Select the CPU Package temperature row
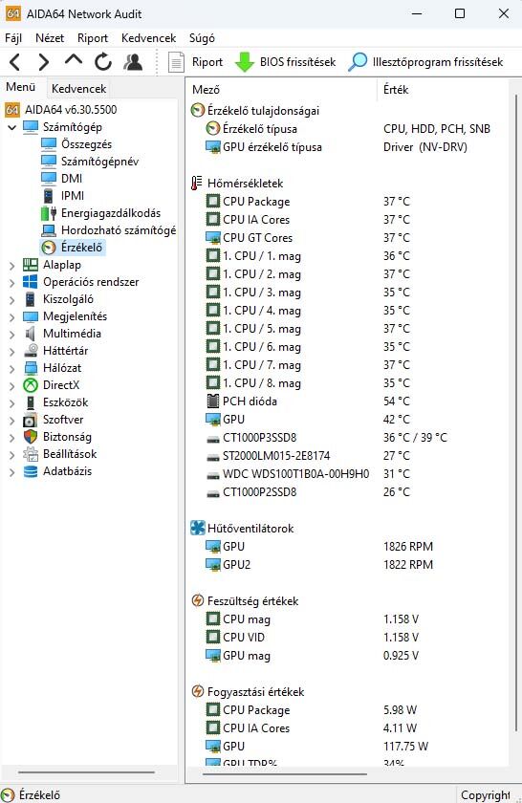Viewport: 522px width, 803px height. 347,202
